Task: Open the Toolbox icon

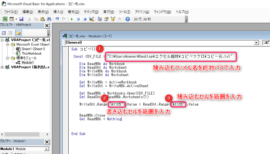Action: [x=119, y=19]
